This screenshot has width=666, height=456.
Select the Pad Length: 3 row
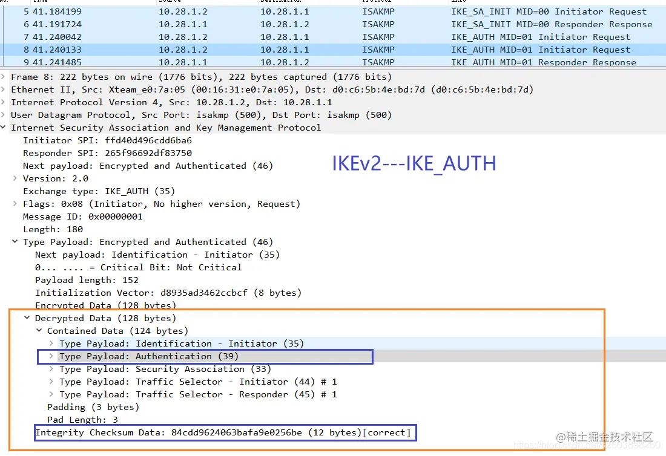point(82,420)
